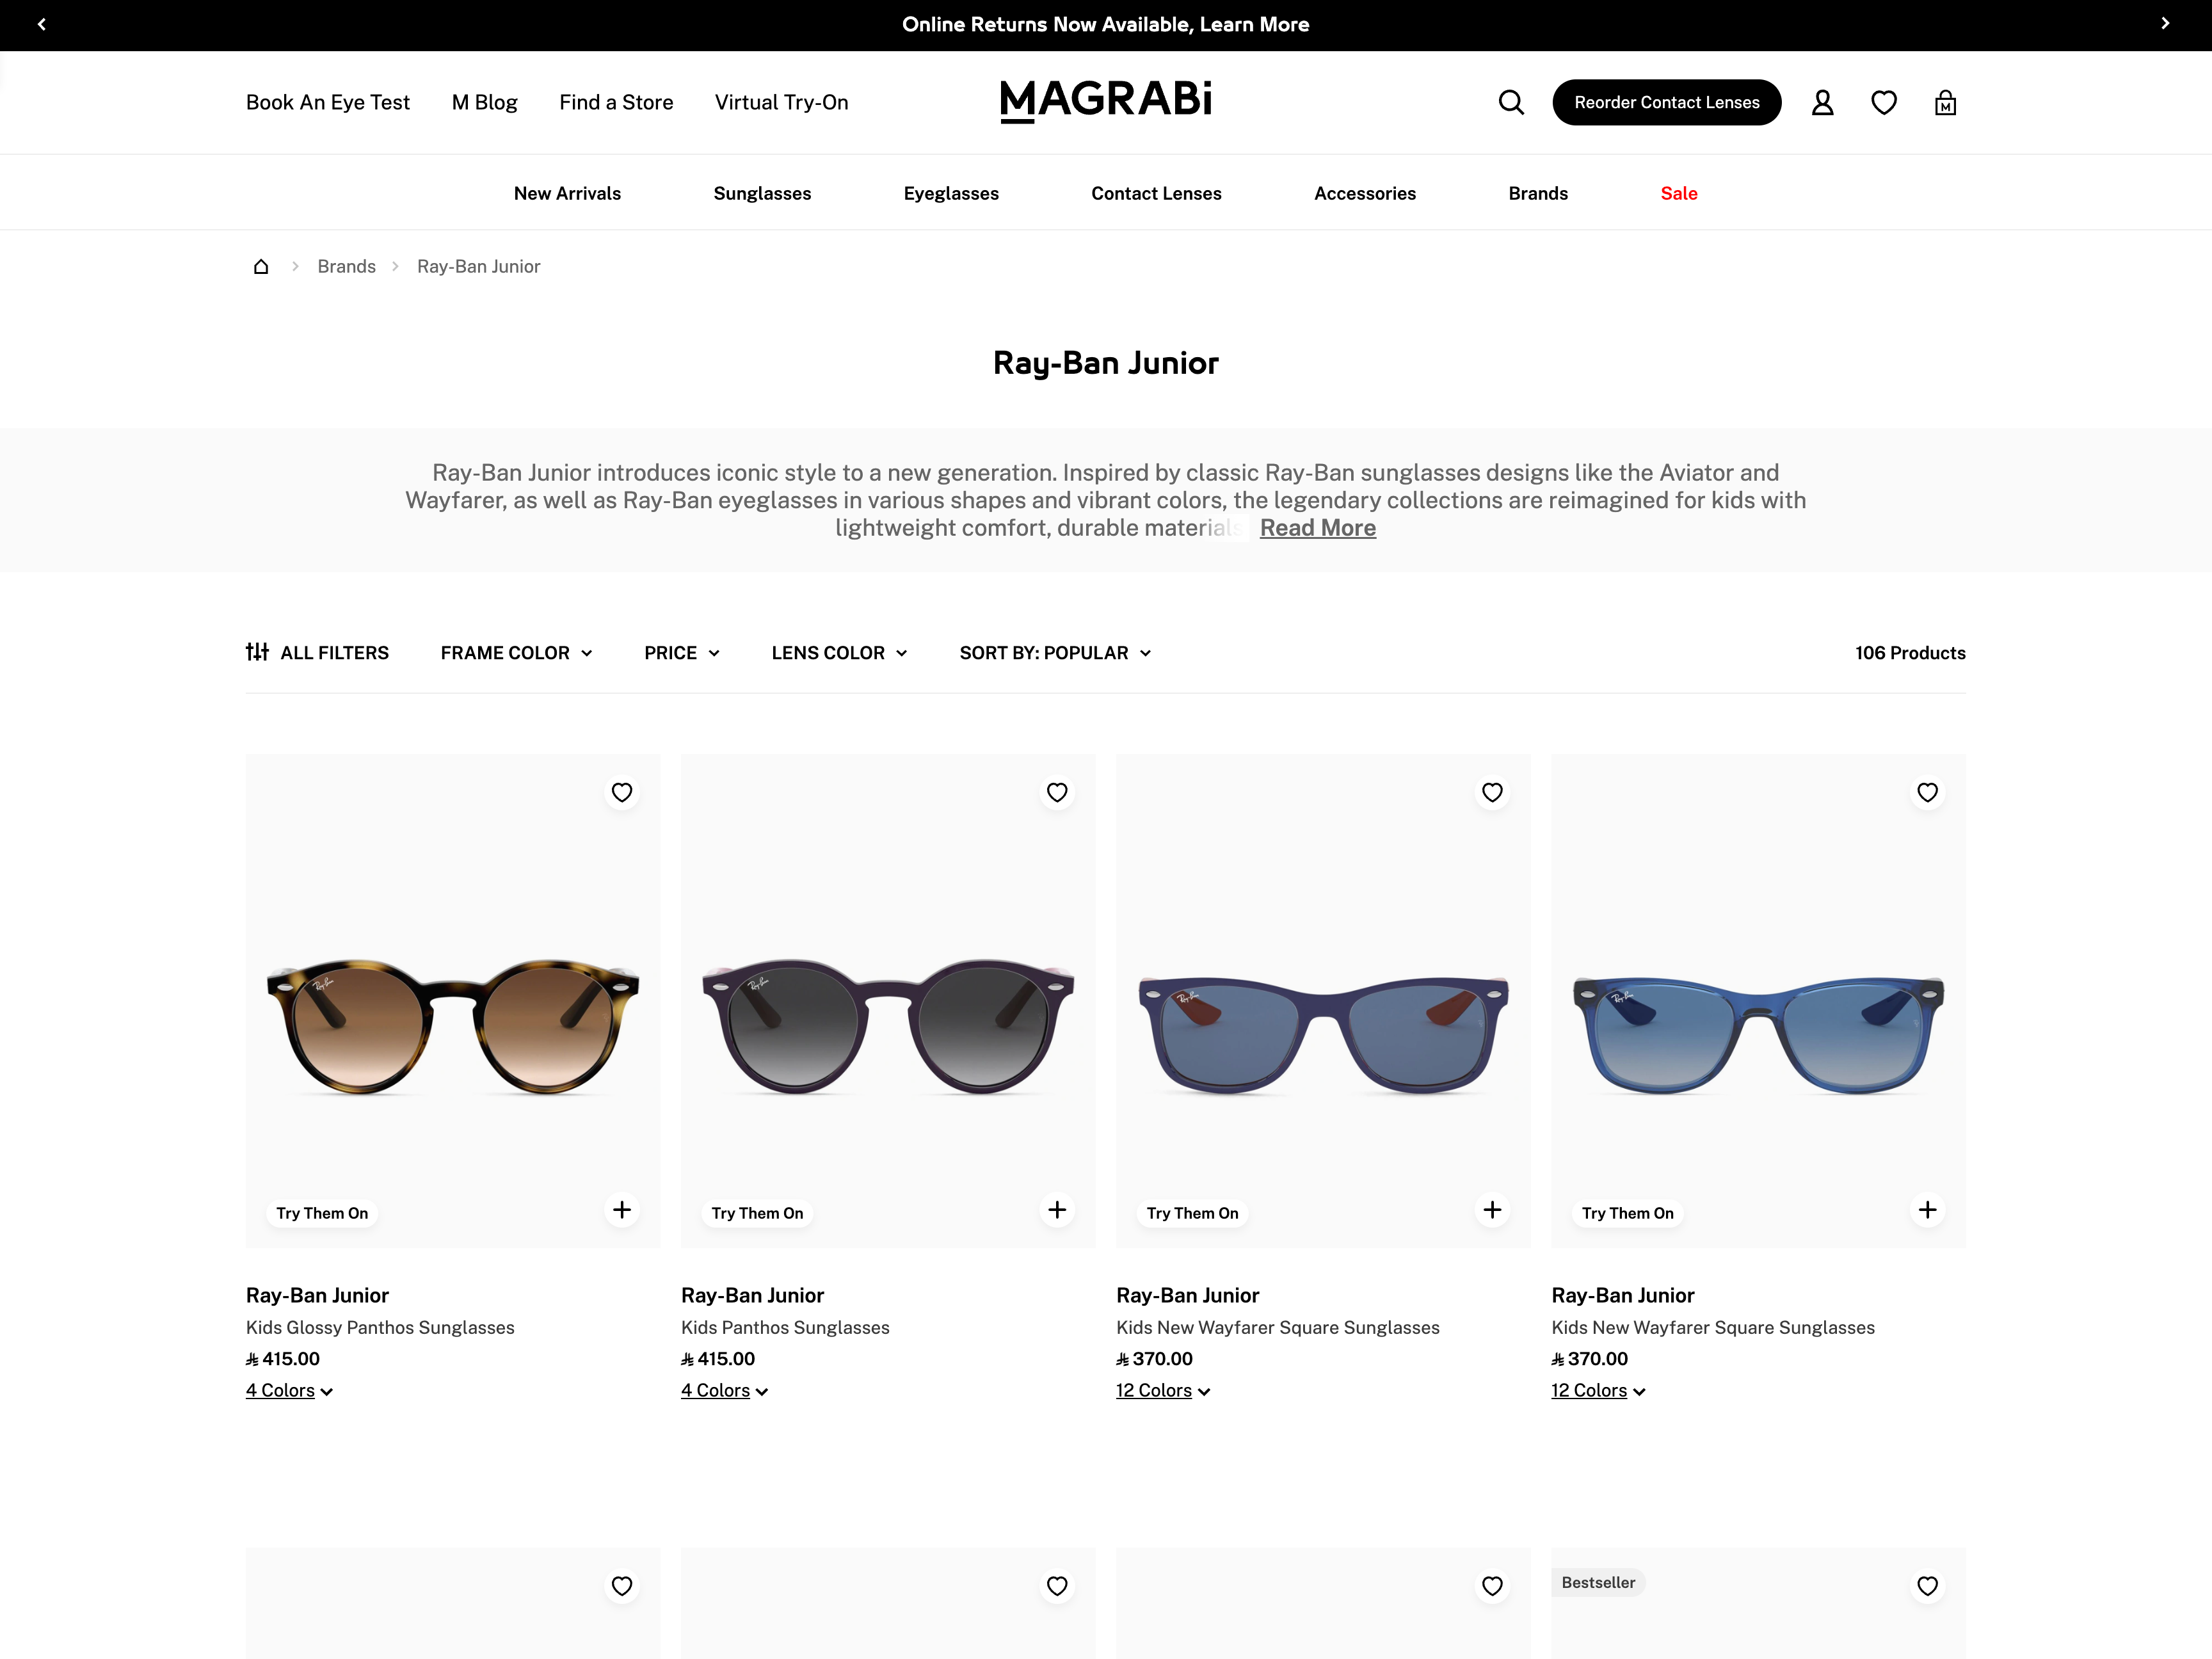Show previous announcement with left arrow
This screenshot has height=1659, width=2212.
42,24
